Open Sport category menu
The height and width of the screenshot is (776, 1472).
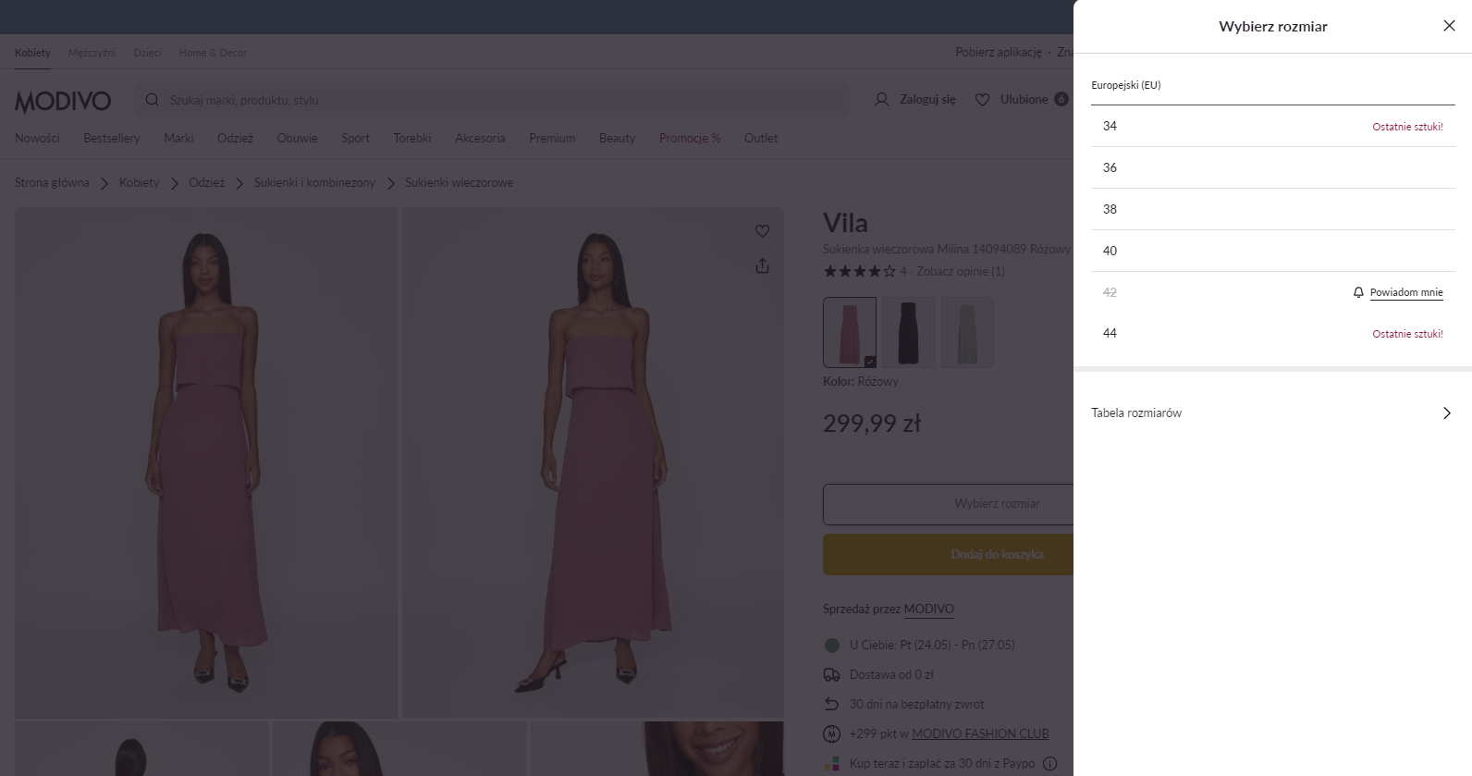[x=355, y=138]
